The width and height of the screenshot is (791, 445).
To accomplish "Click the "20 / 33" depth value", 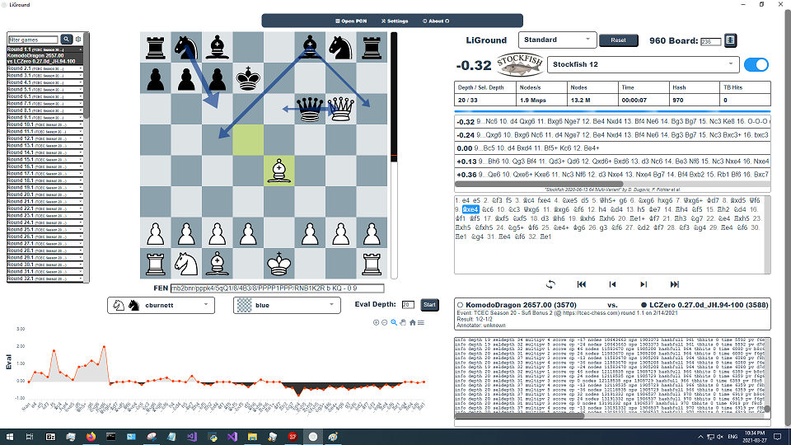I will click(469, 101).
